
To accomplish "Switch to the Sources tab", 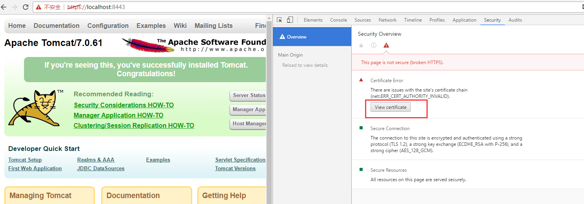I will click(x=363, y=20).
